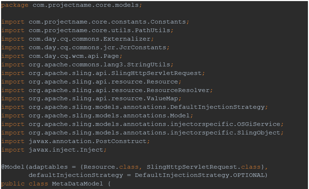
Task: Click javax.inject.Inject import line
Action: (x=54, y=150)
